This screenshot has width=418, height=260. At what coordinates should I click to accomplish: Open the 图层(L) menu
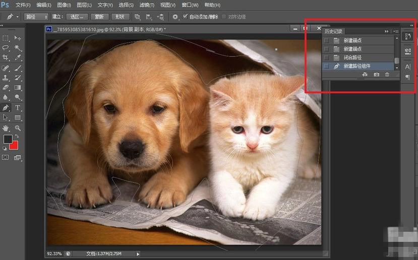click(84, 5)
